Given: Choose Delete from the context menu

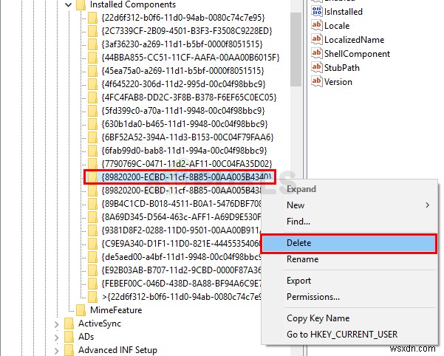Looking at the screenshot, I should (349, 243).
